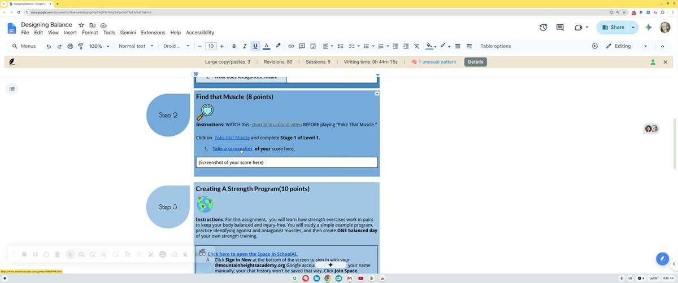This screenshot has height=283, width=678.
Task: Open the Extensions menu
Action: [x=153, y=33]
